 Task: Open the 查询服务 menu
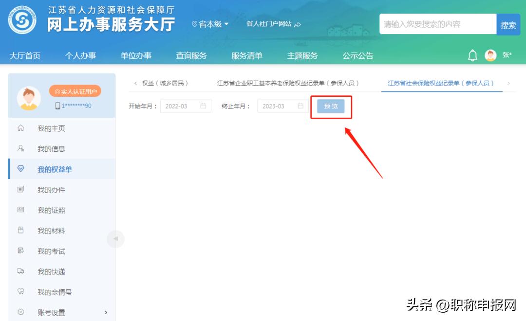pyautogui.click(x=191, y=55)
